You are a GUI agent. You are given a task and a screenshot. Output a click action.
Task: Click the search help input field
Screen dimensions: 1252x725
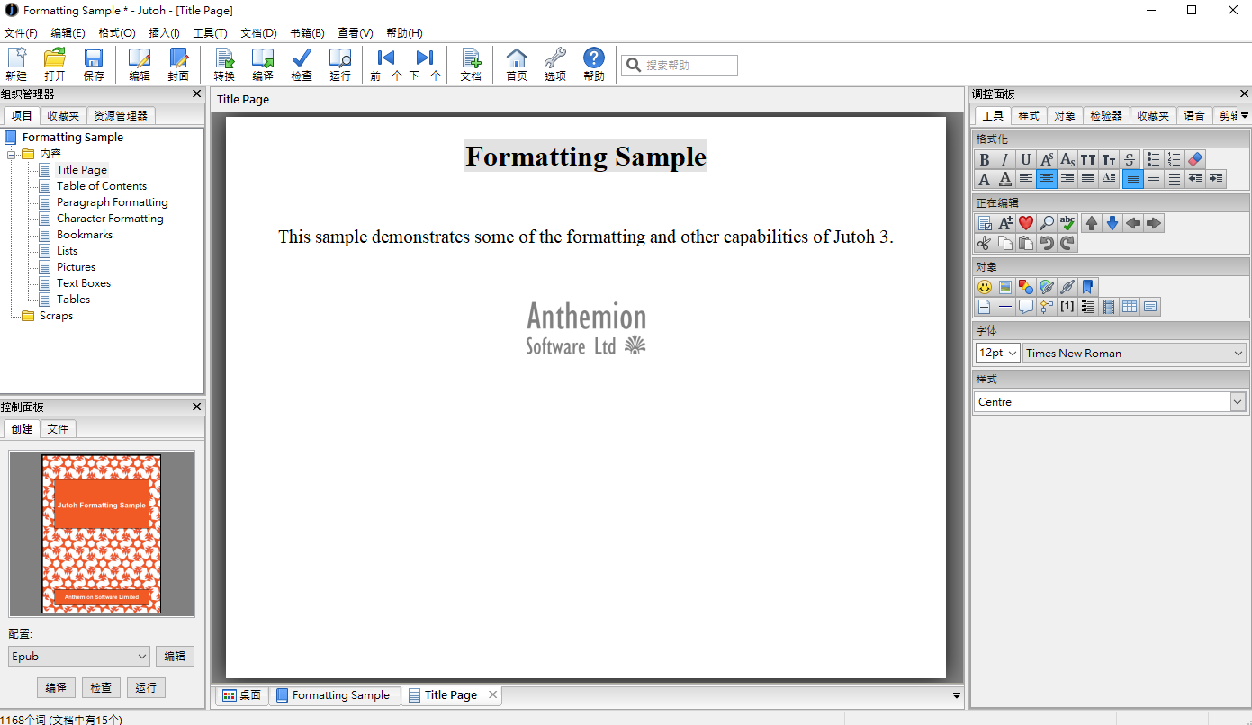[680, 65]
